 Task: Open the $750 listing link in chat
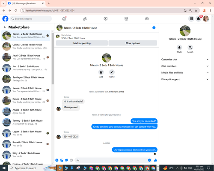click(x=73, y=38)
